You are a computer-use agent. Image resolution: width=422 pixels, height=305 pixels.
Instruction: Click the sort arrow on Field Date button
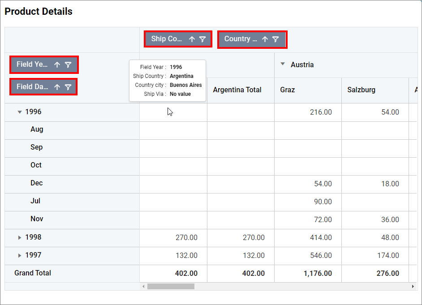click(x=57, y=87)
